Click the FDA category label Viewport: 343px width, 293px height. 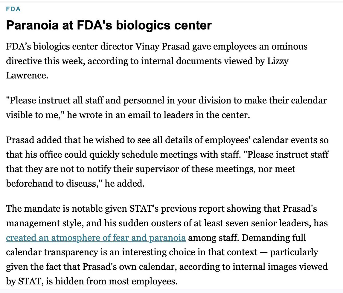coord(13,9)
